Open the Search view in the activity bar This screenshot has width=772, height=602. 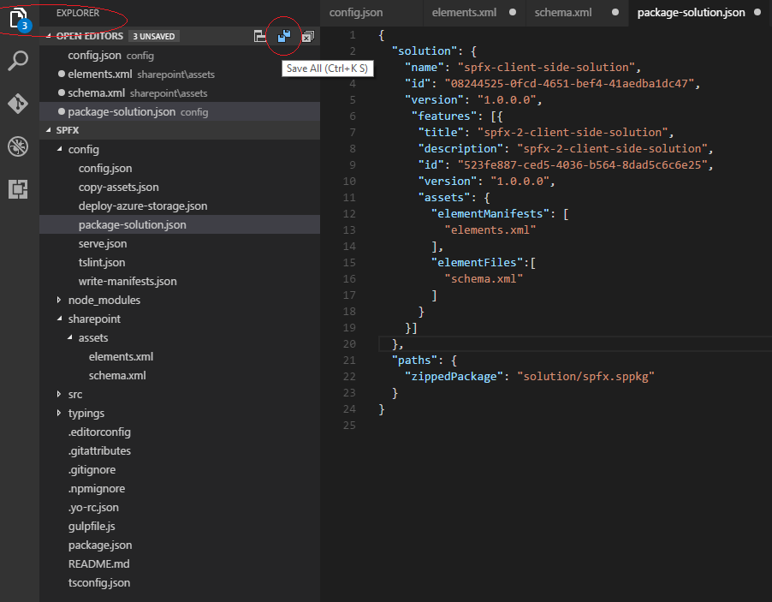(x=18, y=61)
